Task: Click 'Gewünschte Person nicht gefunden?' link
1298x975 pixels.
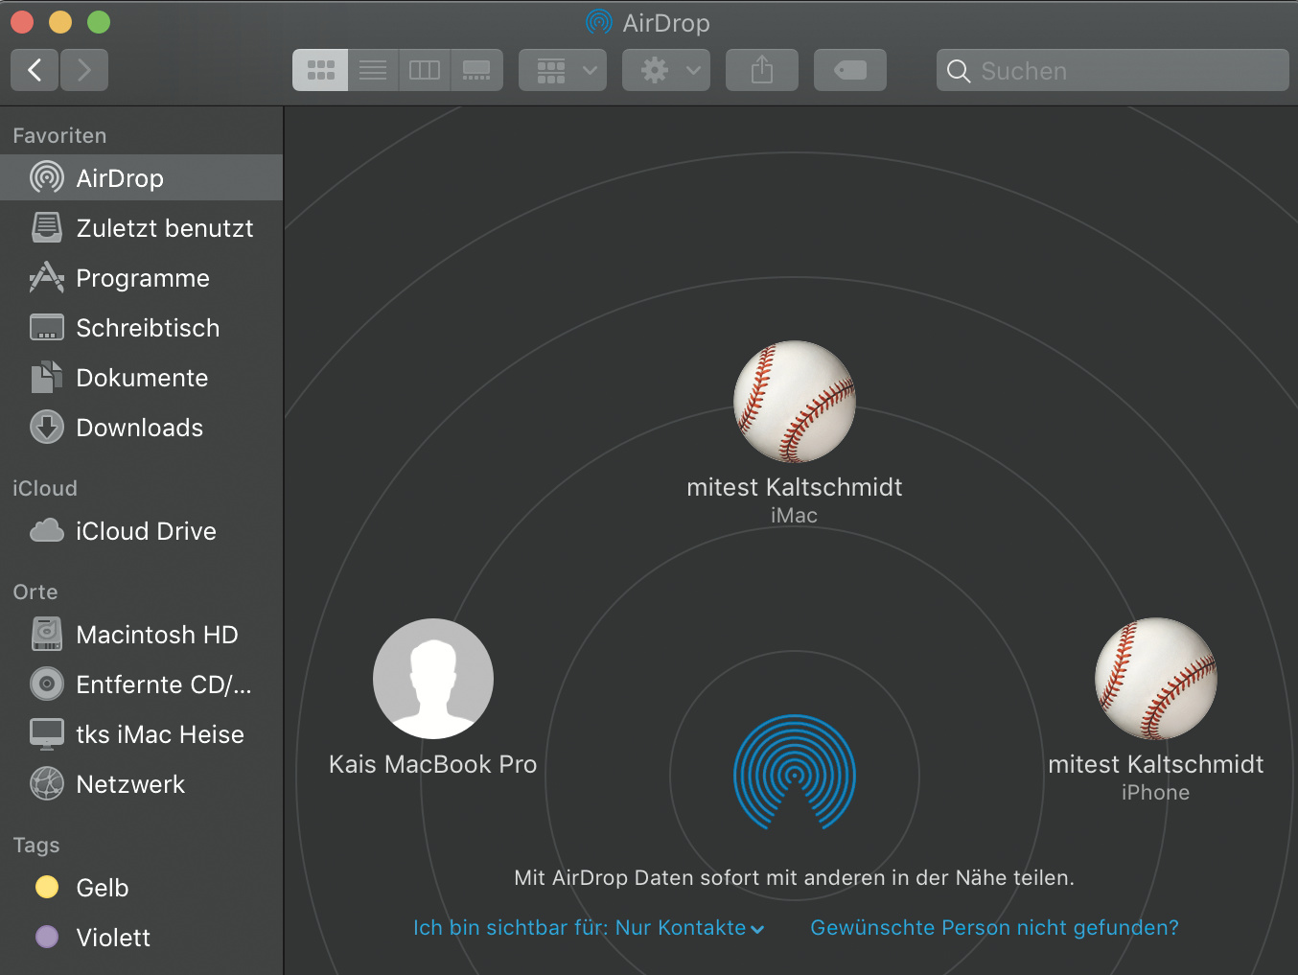Action: click(x=994, y=928)
